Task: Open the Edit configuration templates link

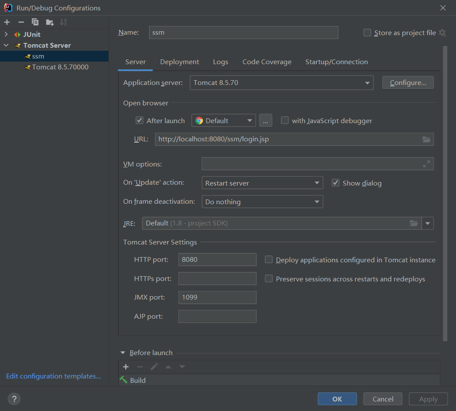Action: click(x=53, y=376)
